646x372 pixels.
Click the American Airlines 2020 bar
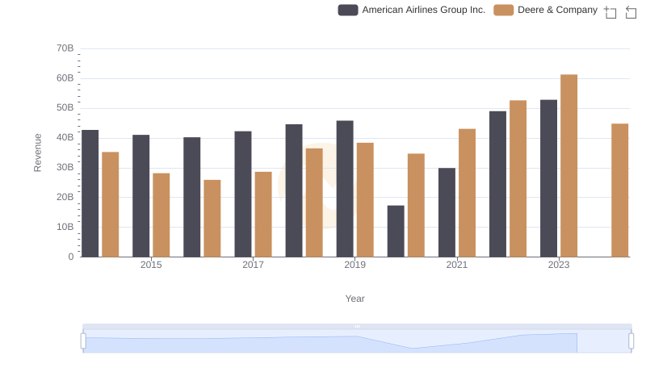396,232
